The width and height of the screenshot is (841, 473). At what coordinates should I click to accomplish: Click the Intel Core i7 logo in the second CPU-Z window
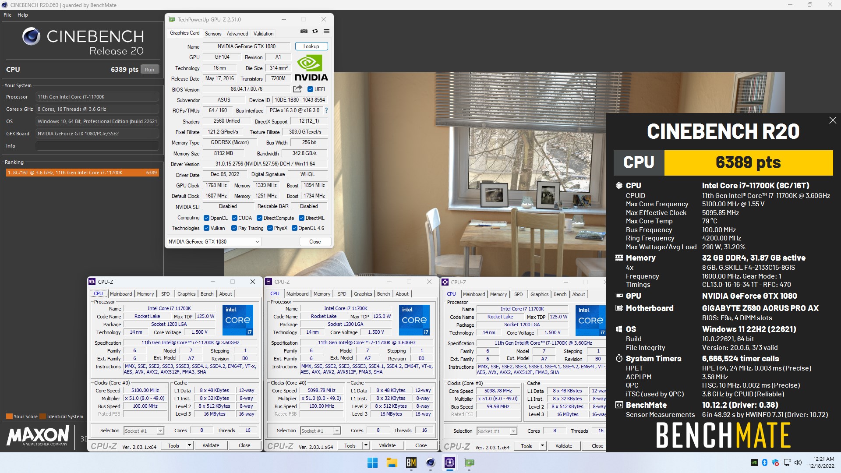414,320
